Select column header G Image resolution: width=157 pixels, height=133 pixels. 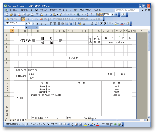(38, 31)
